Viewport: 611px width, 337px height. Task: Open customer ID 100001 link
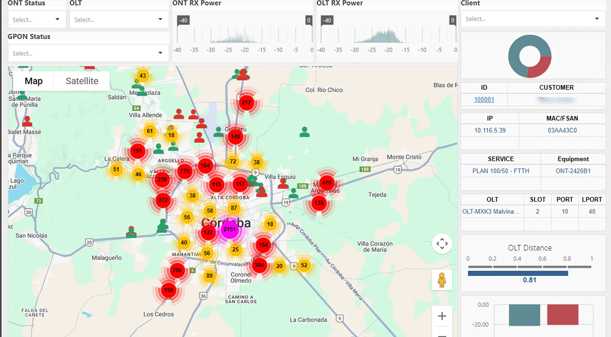[x=484, y=99]
